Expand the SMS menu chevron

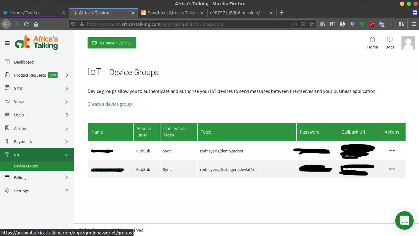coord(67,88)
